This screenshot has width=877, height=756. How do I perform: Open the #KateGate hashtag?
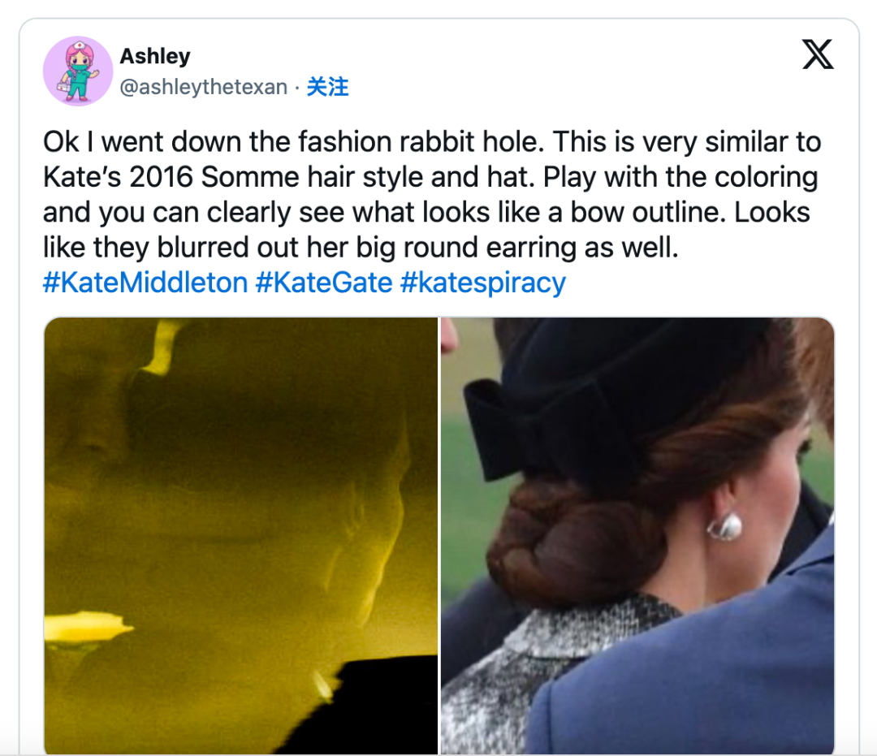click(324, 283)
